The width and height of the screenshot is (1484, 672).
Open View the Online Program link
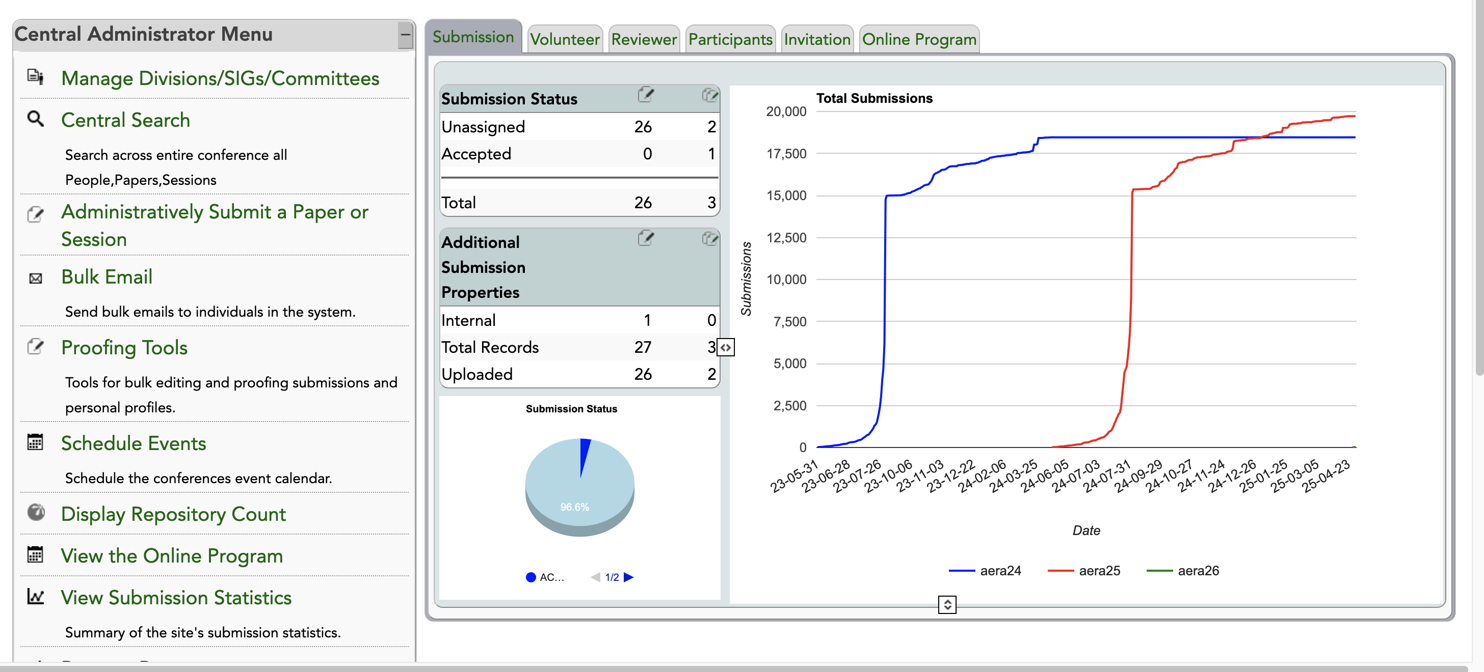click(x=172, y=555)
